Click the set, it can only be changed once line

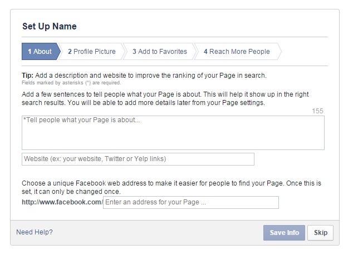(x=71, y=192)
